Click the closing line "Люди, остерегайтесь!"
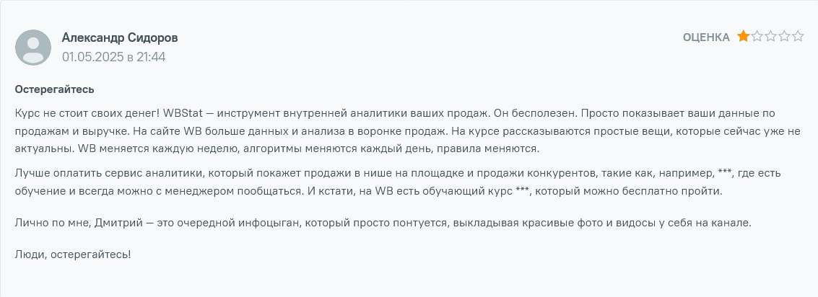This screenshot has height=297, width=818. click(73, 254)
